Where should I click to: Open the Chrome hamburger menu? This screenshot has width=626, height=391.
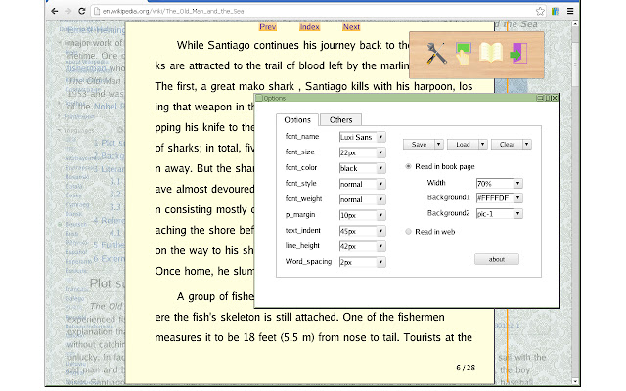click(x=570, y=11)
